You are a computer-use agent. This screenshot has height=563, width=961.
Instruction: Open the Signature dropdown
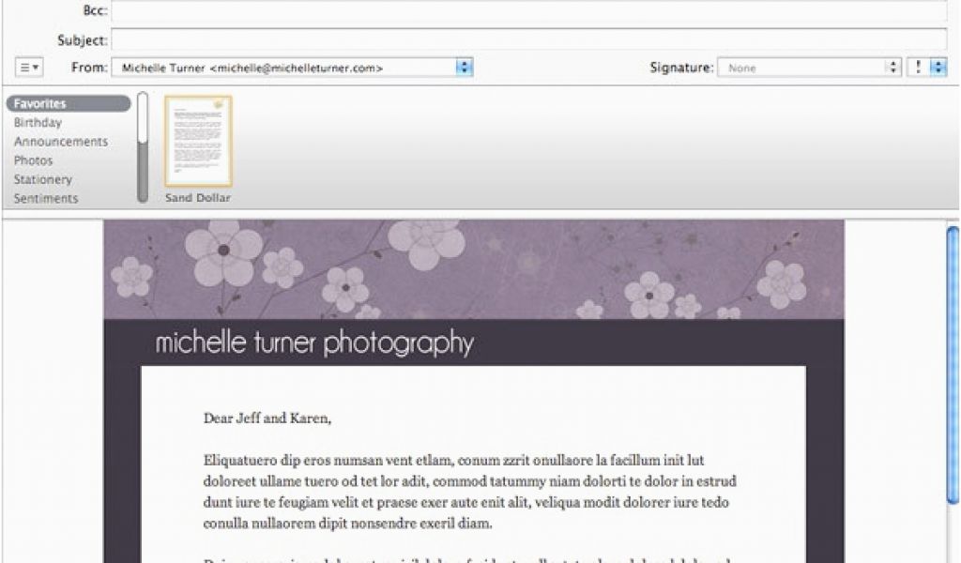click(x=809, y=68)
